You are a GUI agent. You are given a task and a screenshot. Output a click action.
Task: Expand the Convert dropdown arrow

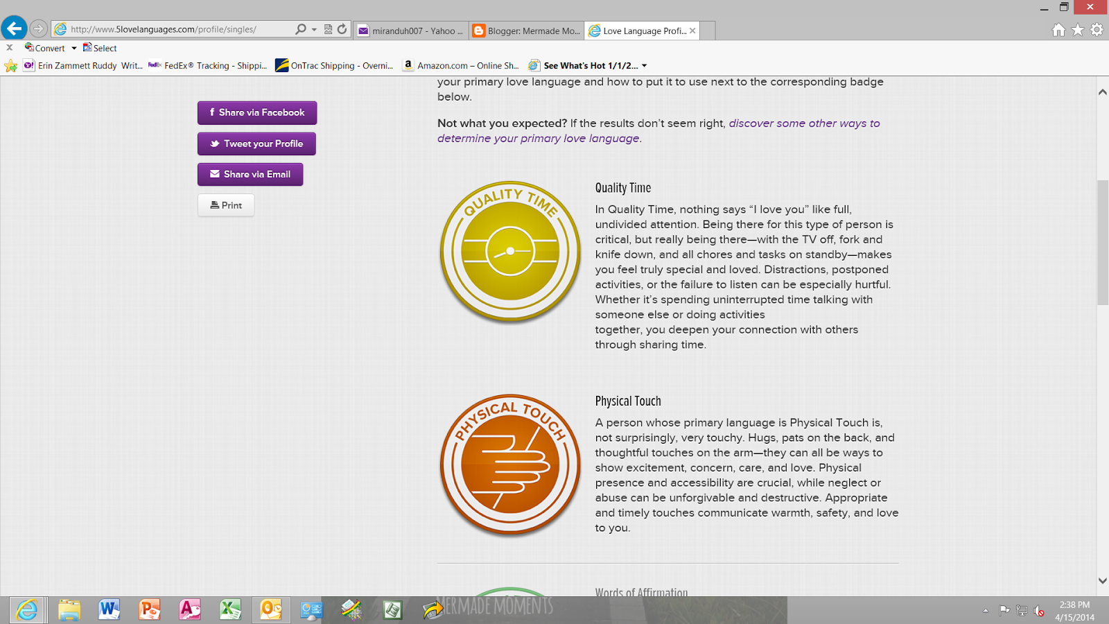coord(74,48)
